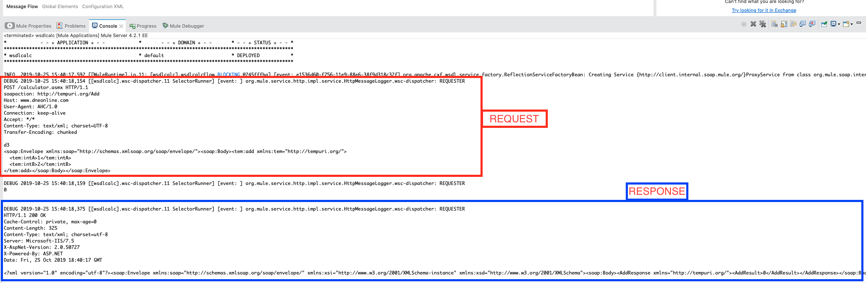Clear the console output
The height and width of the screenshot is (283, 866).
click(774, 24)
